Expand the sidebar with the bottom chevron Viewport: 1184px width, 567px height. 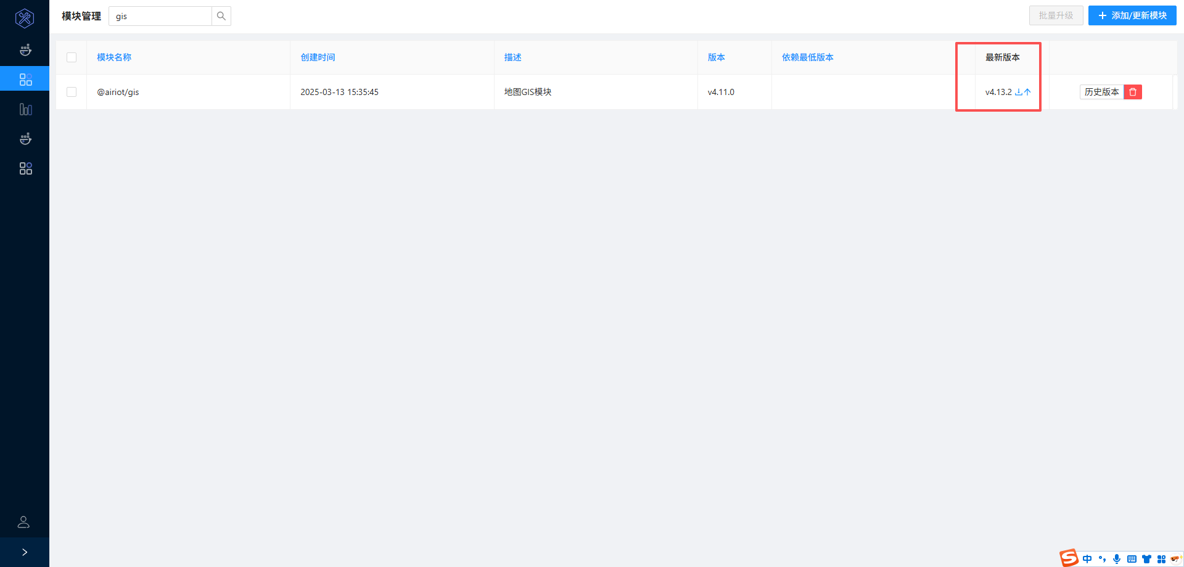pyautogui.click(x=25, y=552)
